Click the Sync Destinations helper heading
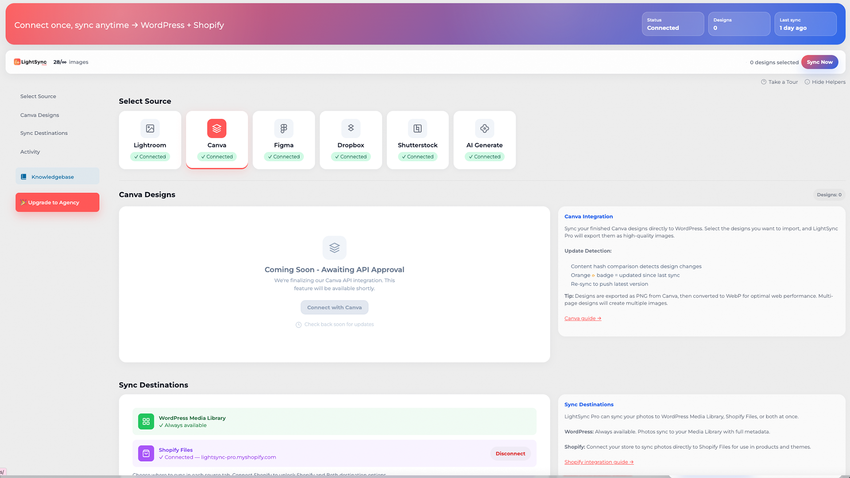This screenshot has height=478, width=850. click(x=589, y=405)
